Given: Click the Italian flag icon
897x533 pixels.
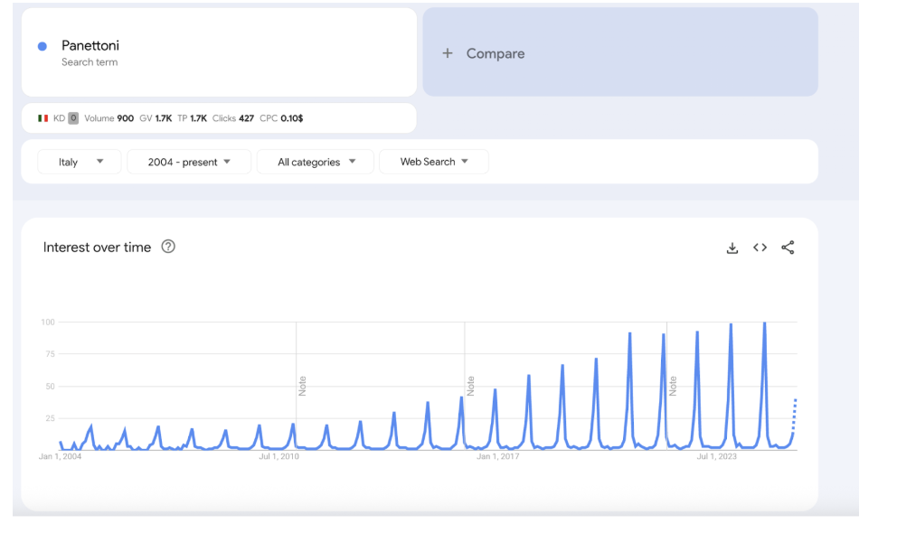Looking at the screenshot, I should coord(42,118).
